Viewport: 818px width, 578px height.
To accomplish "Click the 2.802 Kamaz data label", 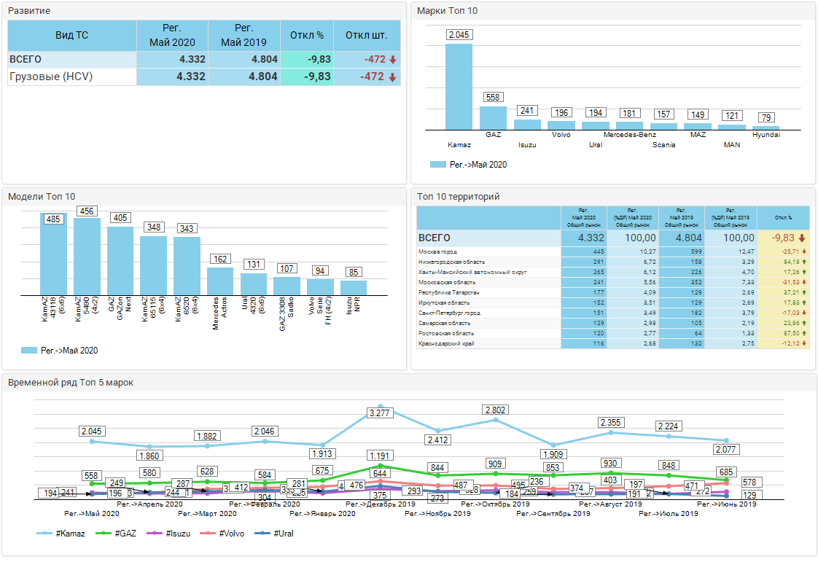I will (x=495, y=410).
